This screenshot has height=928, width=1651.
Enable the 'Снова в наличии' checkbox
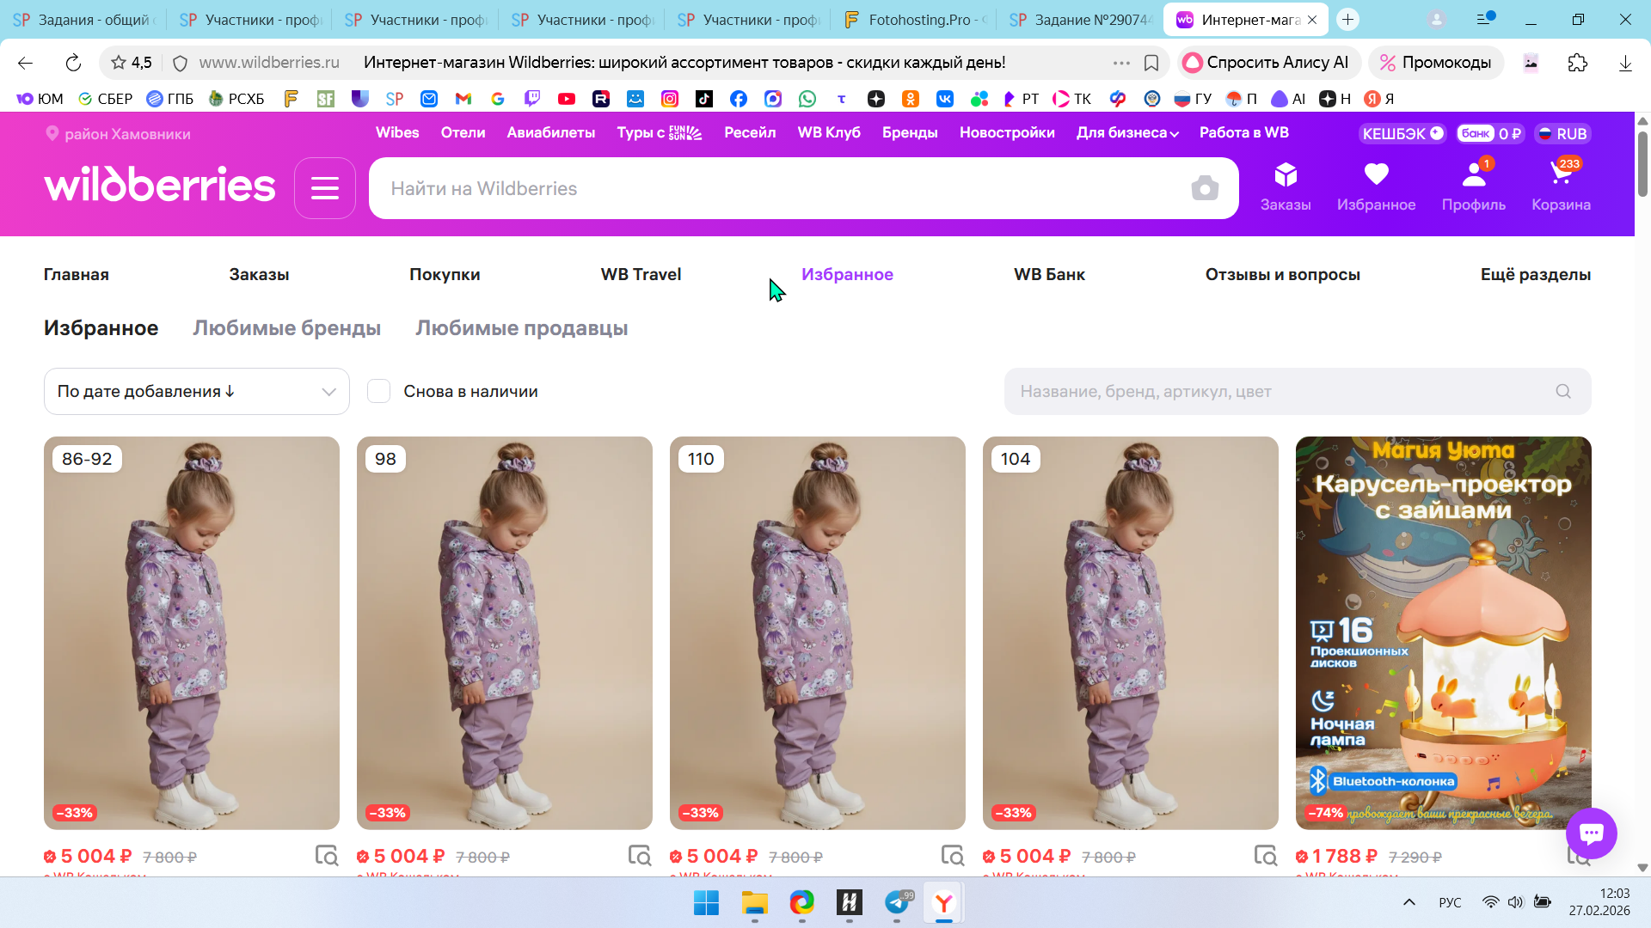(379, 392)
